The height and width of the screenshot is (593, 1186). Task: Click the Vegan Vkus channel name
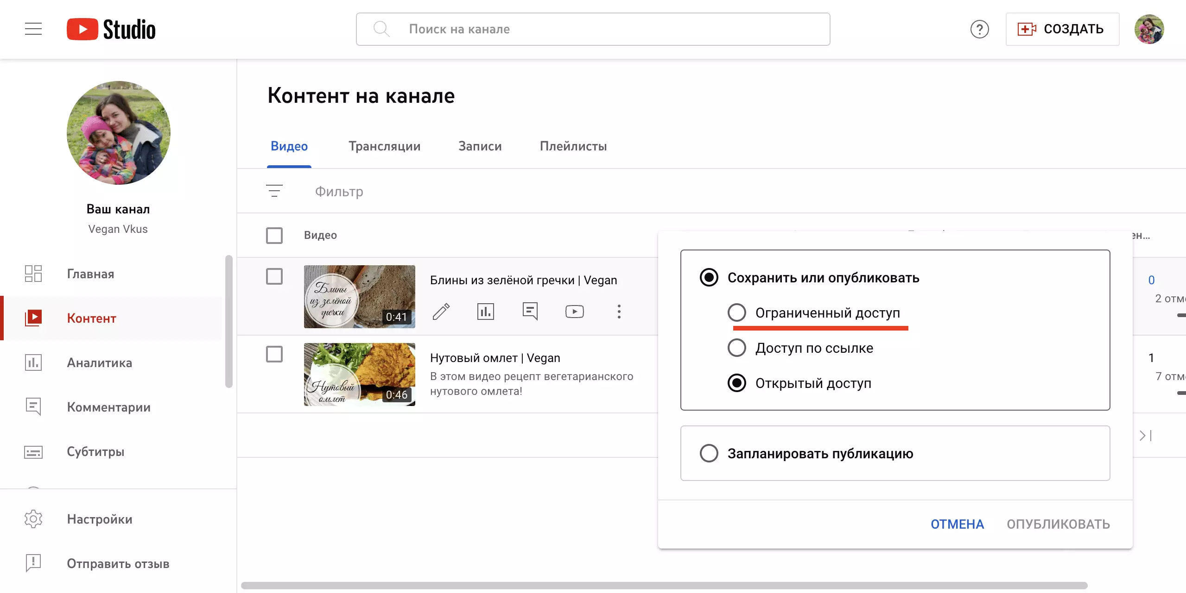118,229
